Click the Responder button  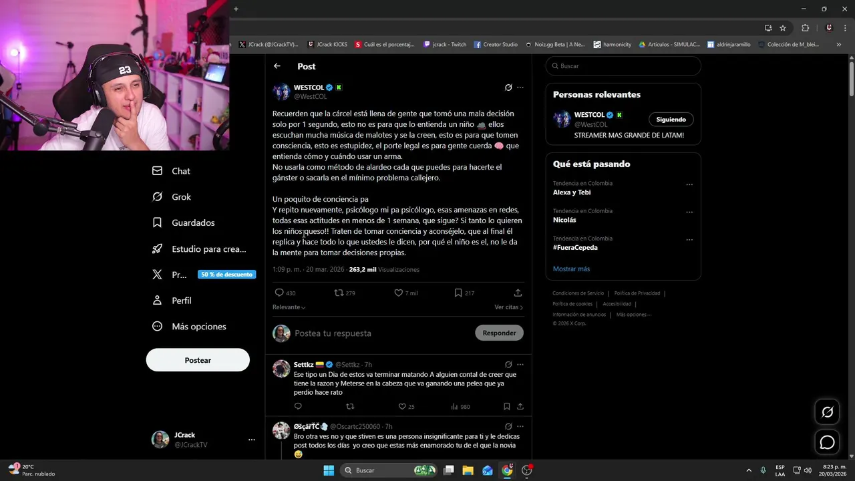point(499,333)
